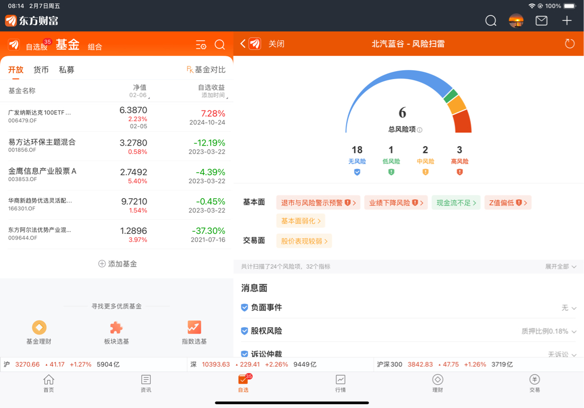Switch to 自选股 tab
584x408 pixels.
coord(37,47)
